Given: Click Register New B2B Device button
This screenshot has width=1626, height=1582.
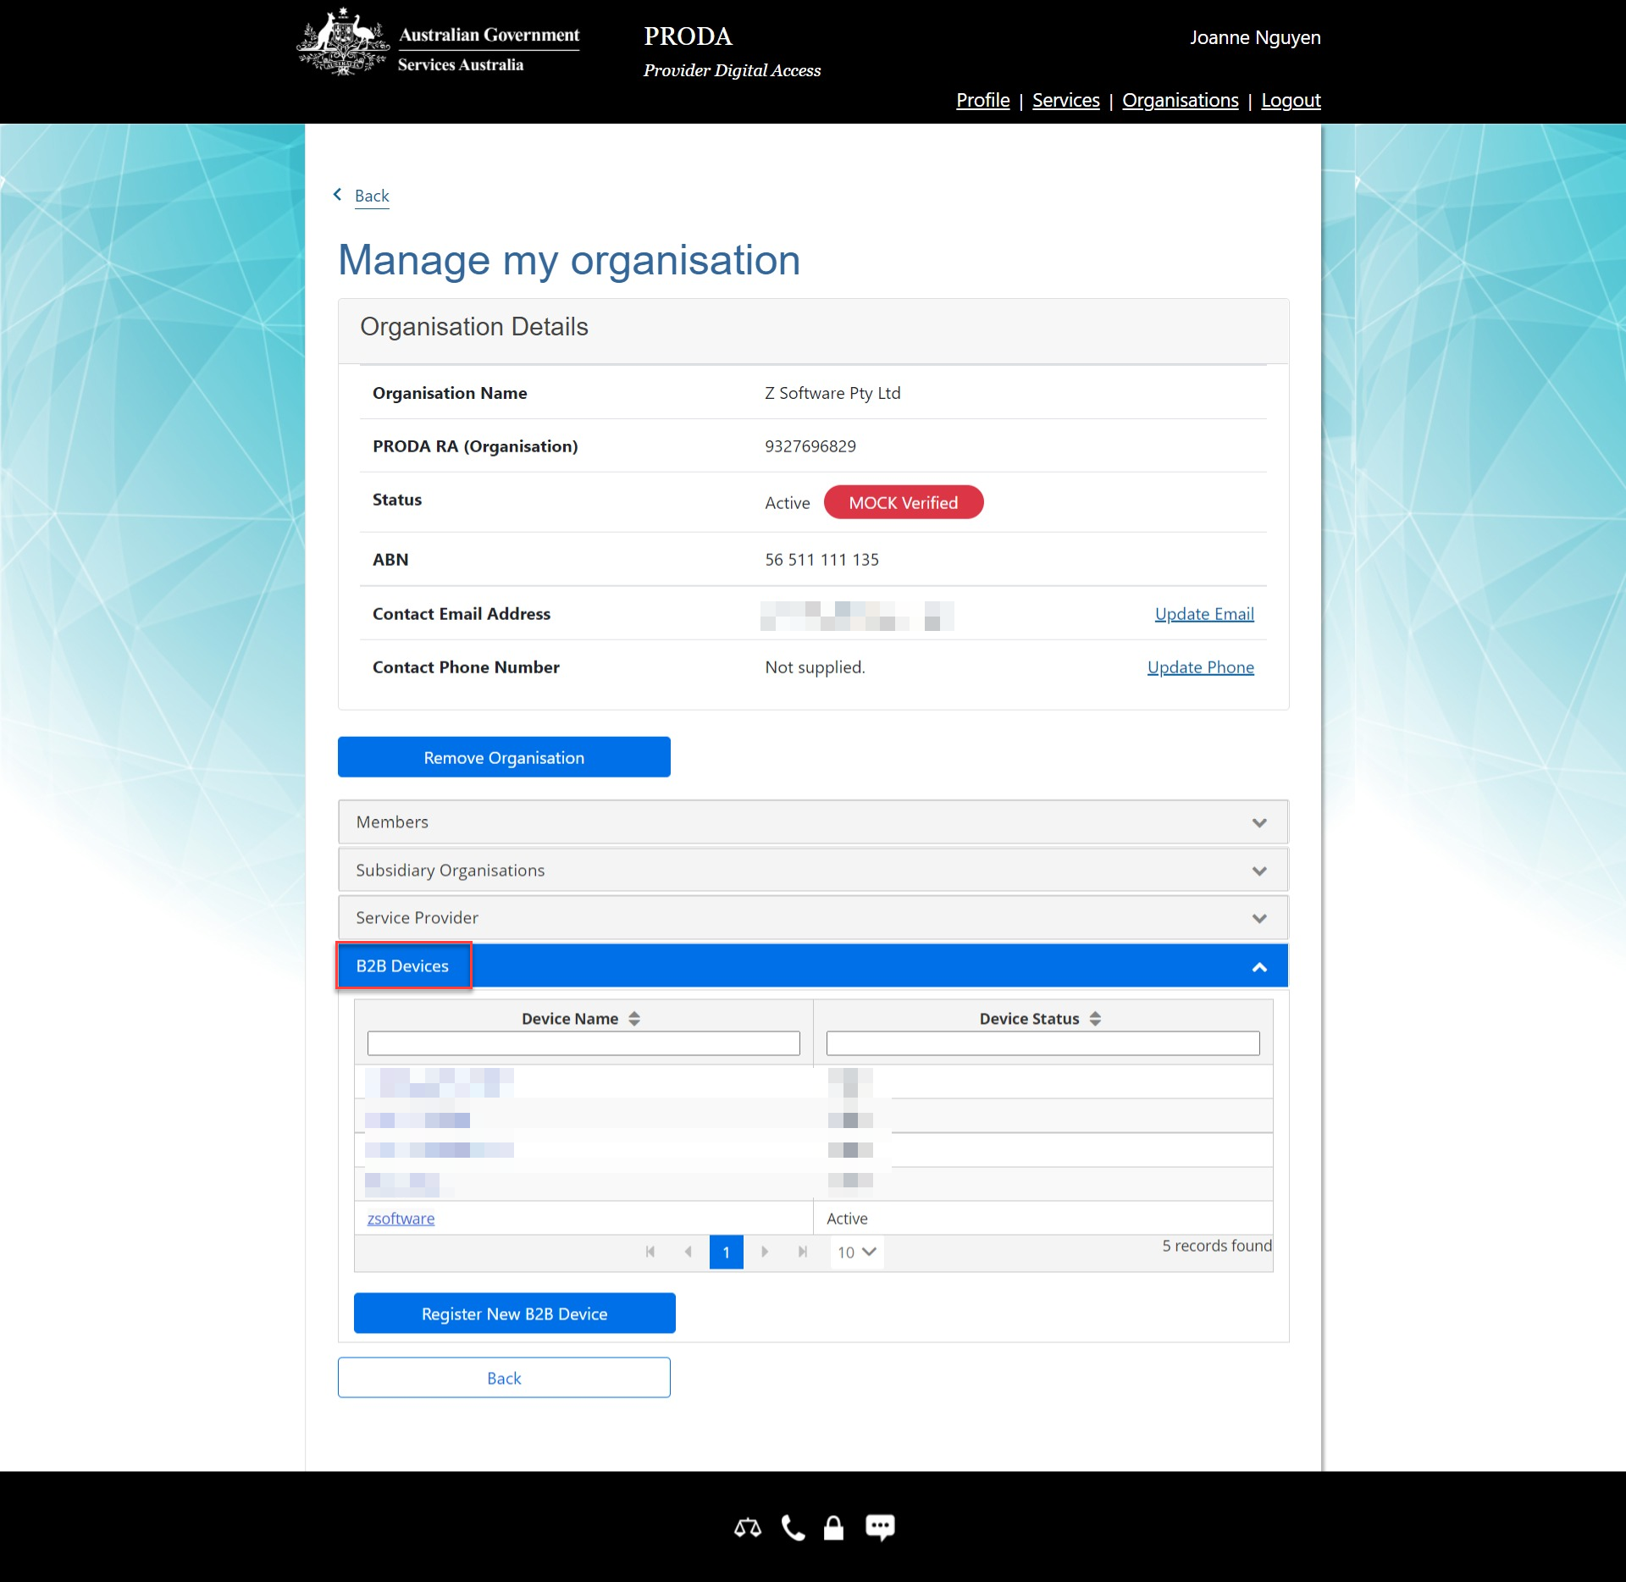Looking at the screenshot, I should (514, 1314).
